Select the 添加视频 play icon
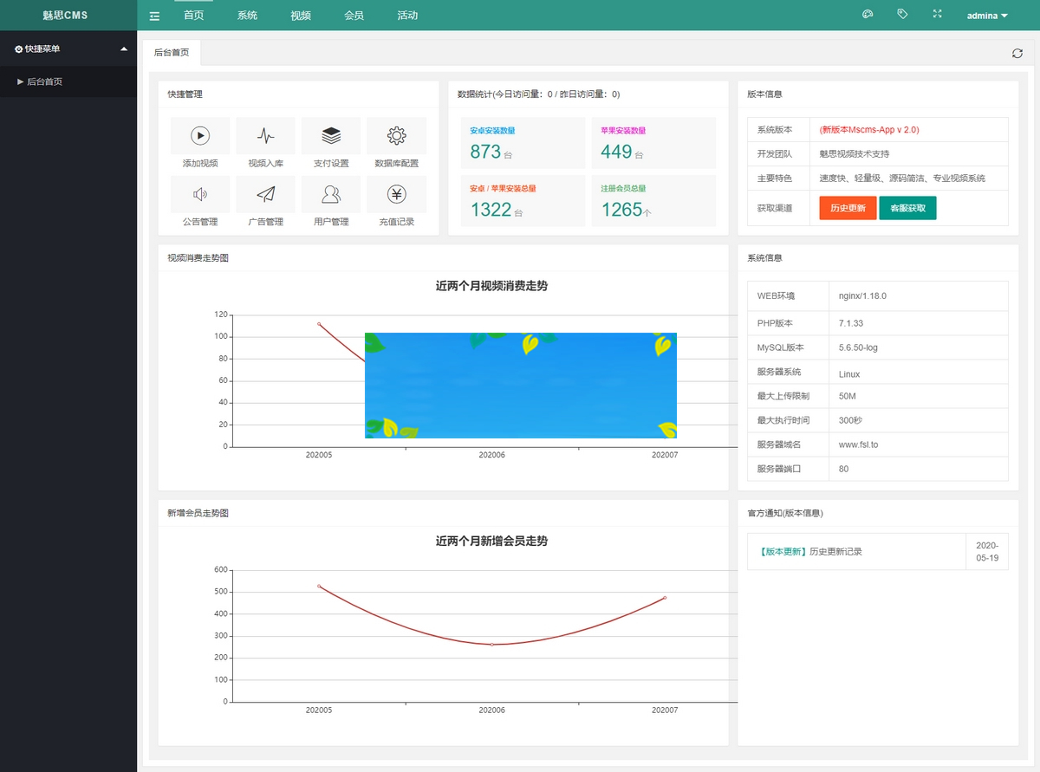 [x=201, y=134]
